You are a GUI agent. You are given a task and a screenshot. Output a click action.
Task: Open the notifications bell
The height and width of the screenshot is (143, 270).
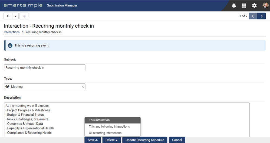pyautogui.click(x=234, y=5)
